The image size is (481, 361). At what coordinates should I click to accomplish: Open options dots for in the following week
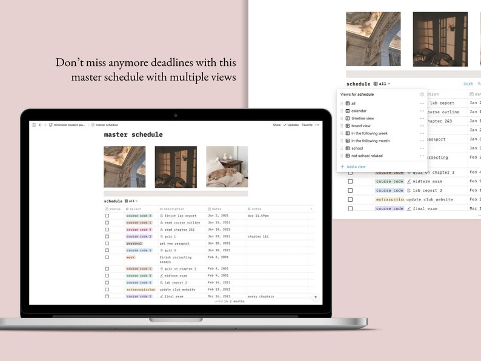pos(422,133)
